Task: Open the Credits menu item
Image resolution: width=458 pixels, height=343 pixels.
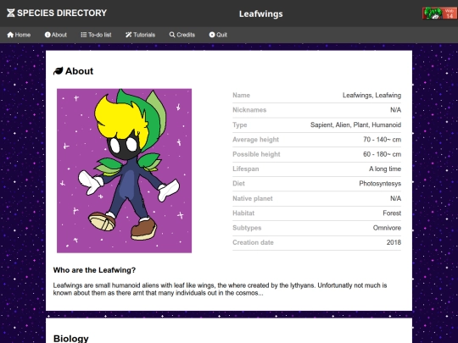Action: (x=182, y=35)
